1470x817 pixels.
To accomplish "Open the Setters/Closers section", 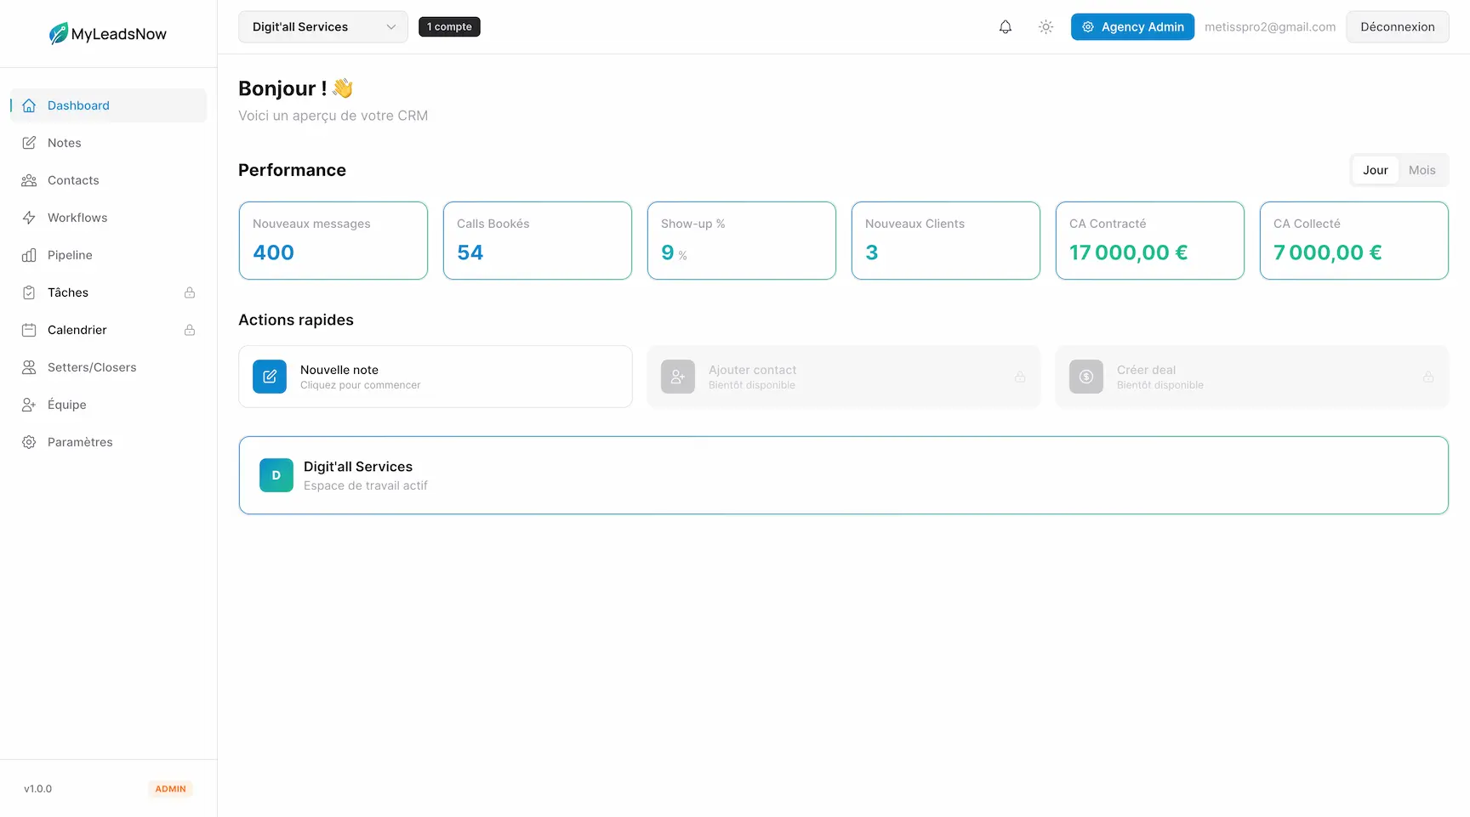I will (91, 366).
